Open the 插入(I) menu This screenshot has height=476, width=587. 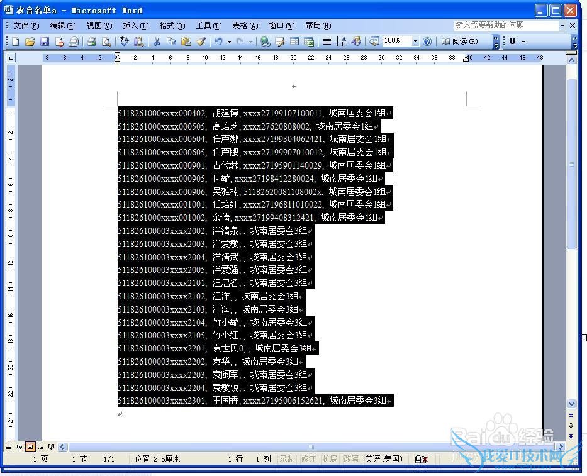click(x=135, y=26)
